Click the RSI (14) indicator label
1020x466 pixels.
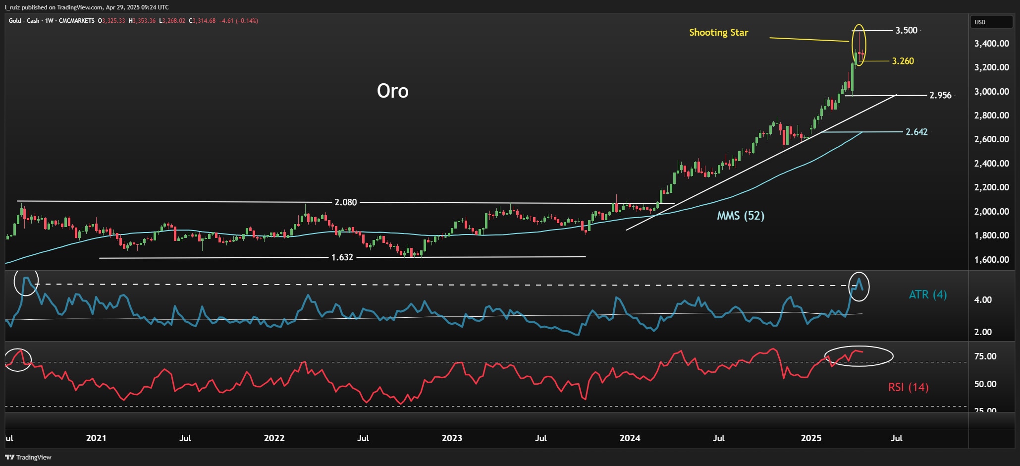coord(908,387)
